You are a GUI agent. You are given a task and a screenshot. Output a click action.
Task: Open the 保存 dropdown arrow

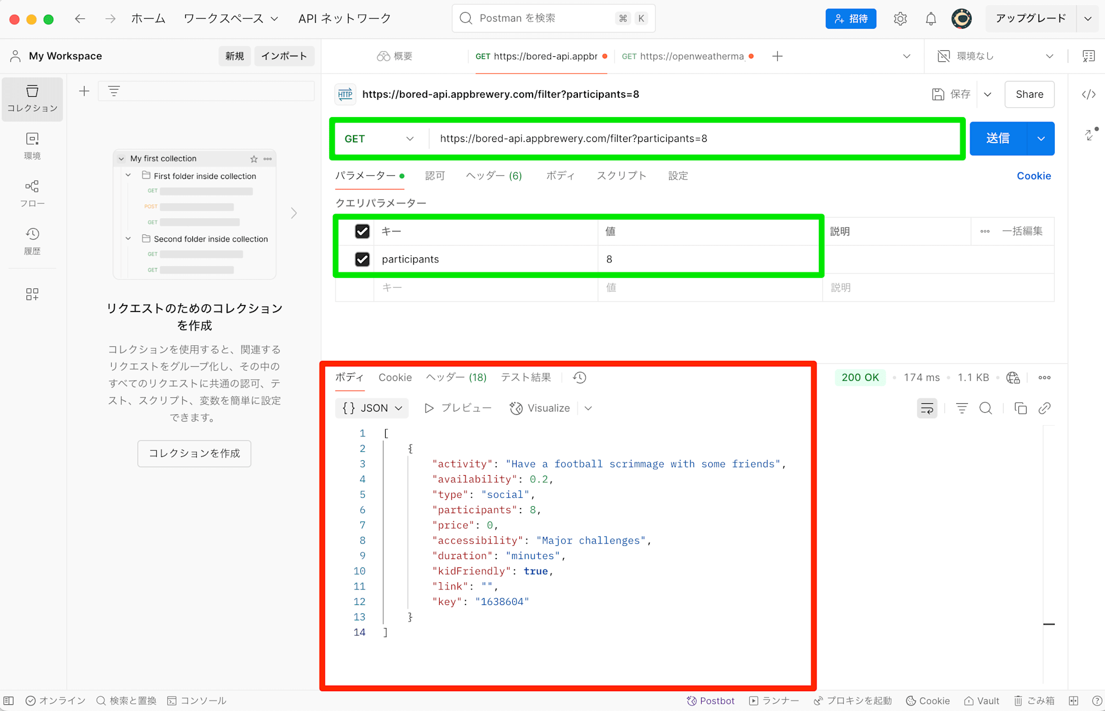point(987,94)
